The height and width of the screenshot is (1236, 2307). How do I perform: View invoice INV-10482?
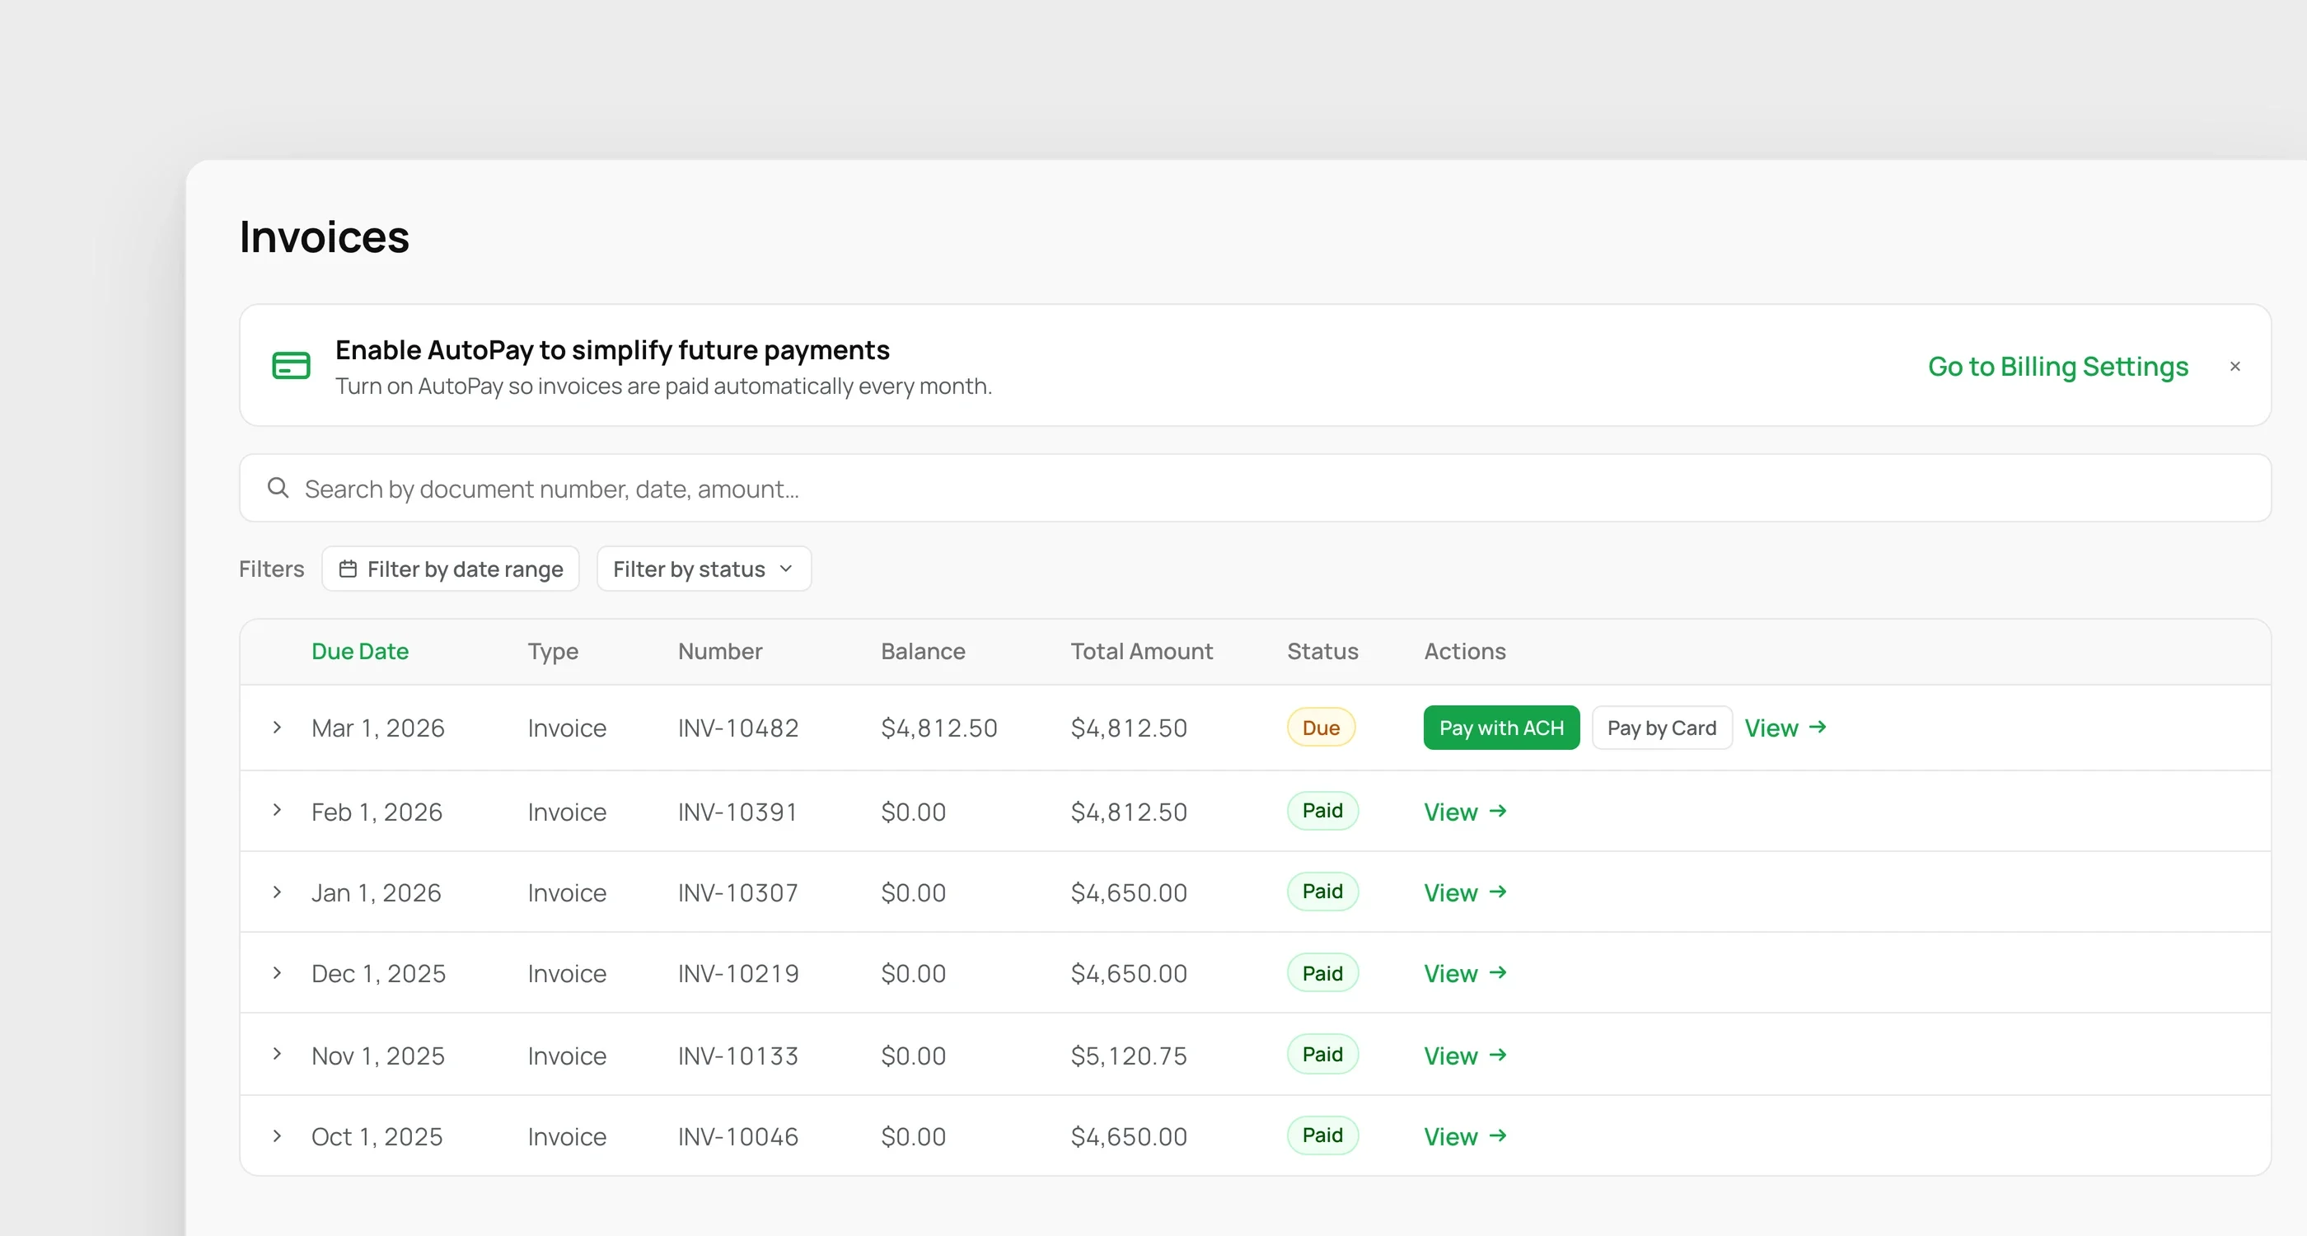point(1785,728)
